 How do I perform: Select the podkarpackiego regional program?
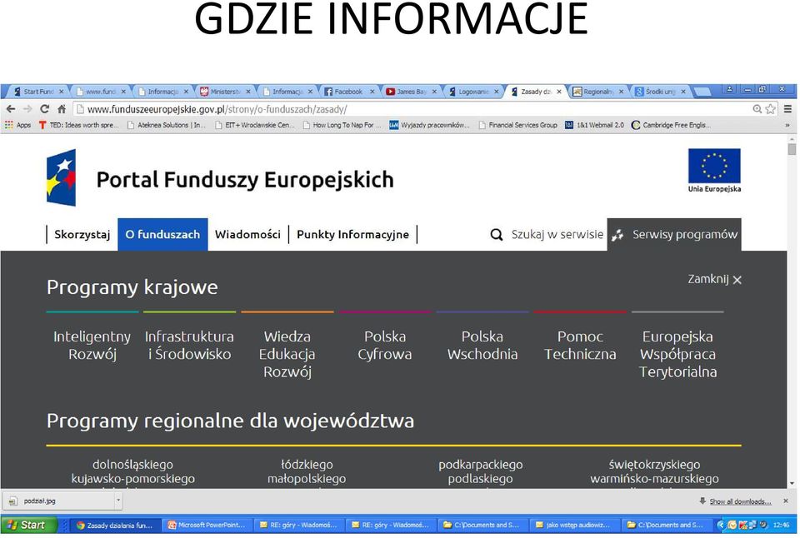click(481, 465)
